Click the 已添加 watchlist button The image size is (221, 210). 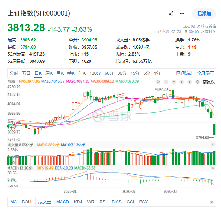(204, 14)
